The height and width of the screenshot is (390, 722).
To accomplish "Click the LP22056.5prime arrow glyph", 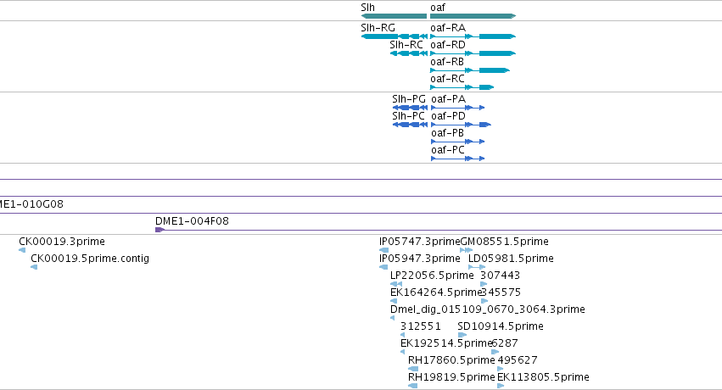I will (x=396, y=284).
